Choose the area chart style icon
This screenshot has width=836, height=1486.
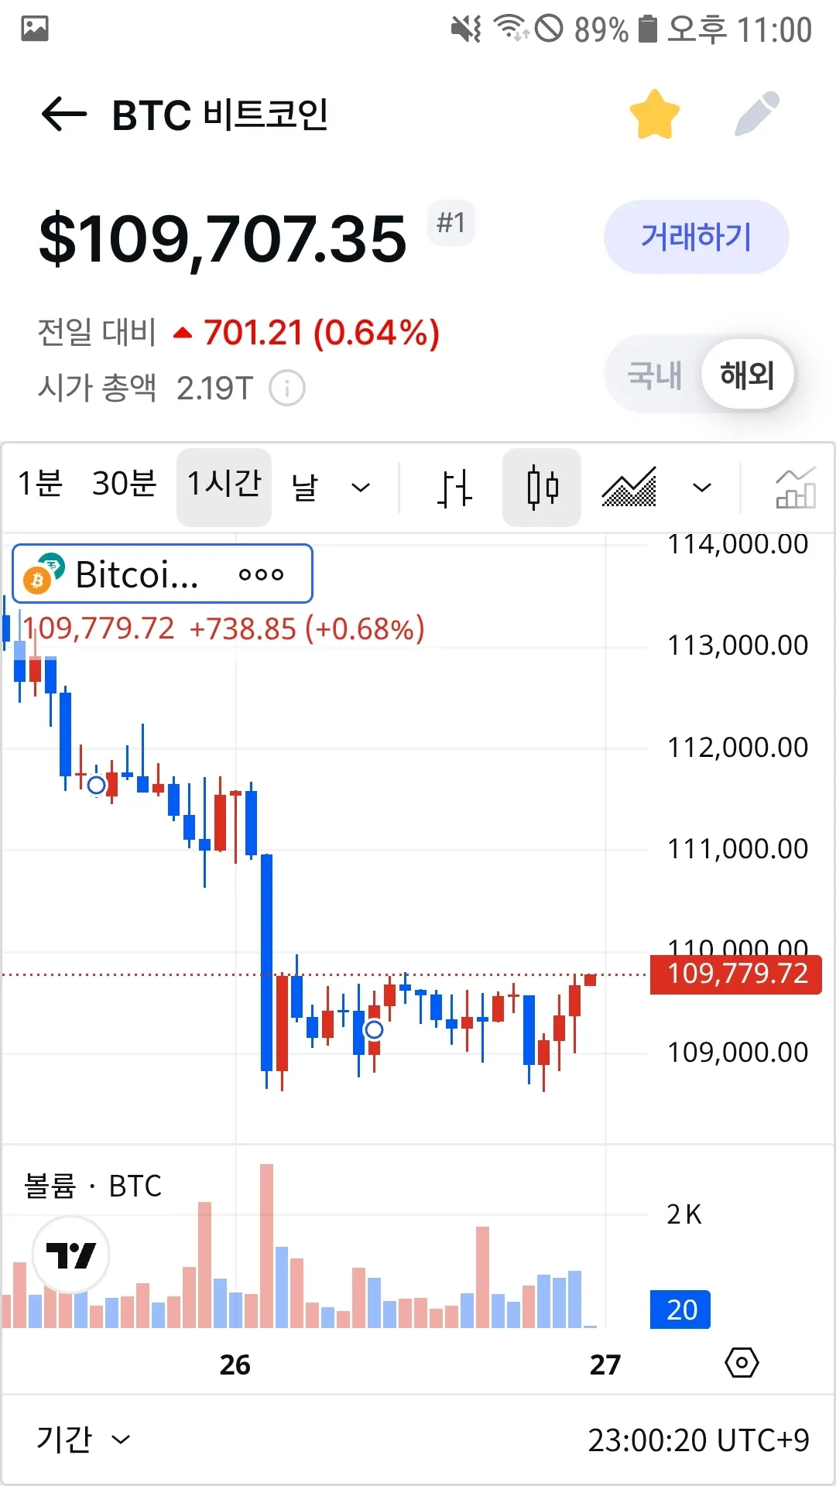[x=629, y=488]
